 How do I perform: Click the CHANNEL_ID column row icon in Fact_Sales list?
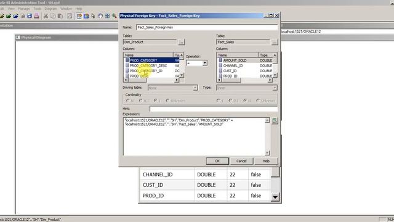pos(220,65)
